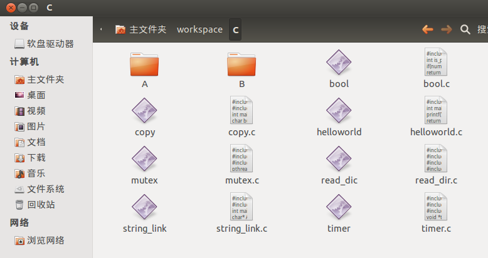Screen dimensions: 488x258
Task: Click the C path bar segment
Action: pos(235,29)
